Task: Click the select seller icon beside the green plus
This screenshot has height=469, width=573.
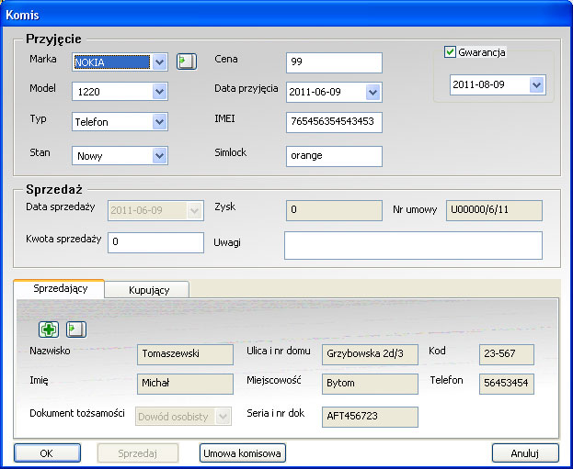Action: click(76, 329)
